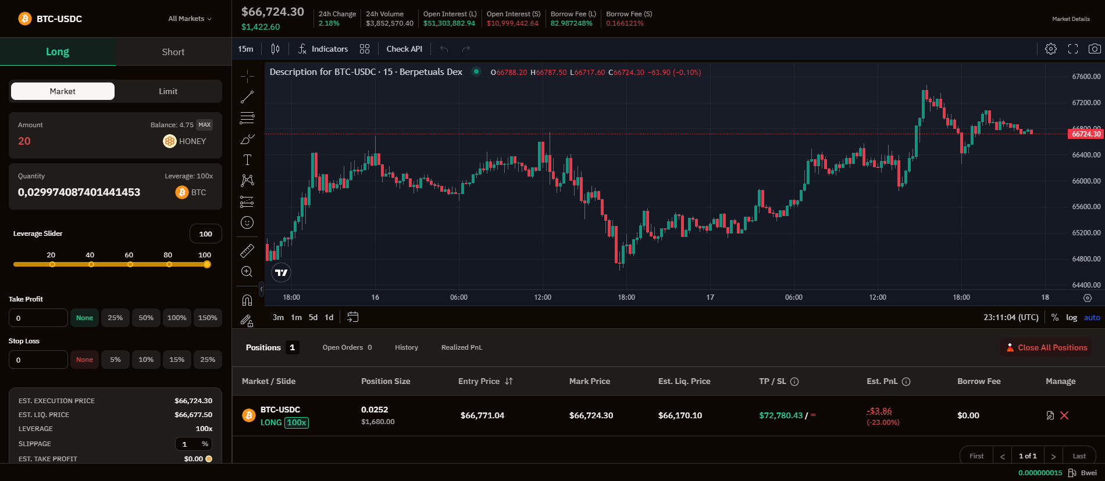The image size is (1105, 481).
Task: Open the go to date calendar icon
Action: [353, 317]
